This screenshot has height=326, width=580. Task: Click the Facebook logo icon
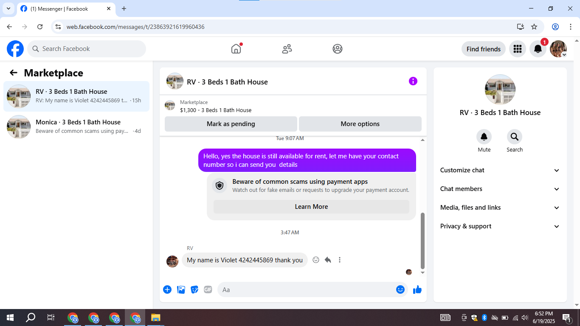tap(15, 49)
